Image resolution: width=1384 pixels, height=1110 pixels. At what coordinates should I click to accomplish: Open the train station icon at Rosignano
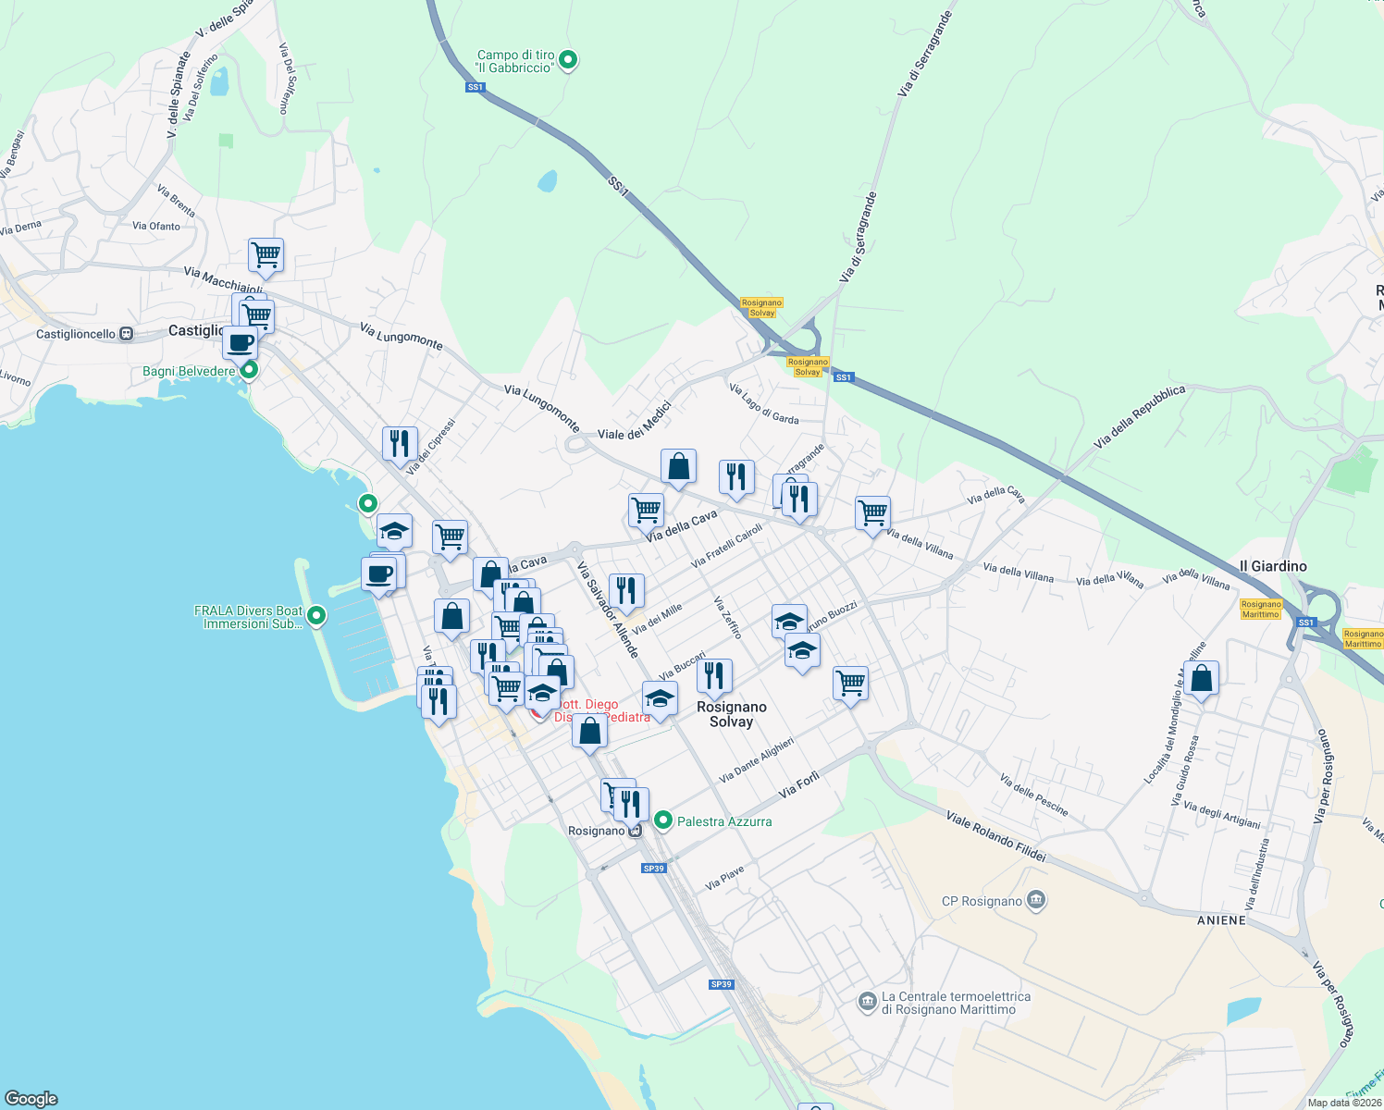pyautogui.click(x=635, y=832)
